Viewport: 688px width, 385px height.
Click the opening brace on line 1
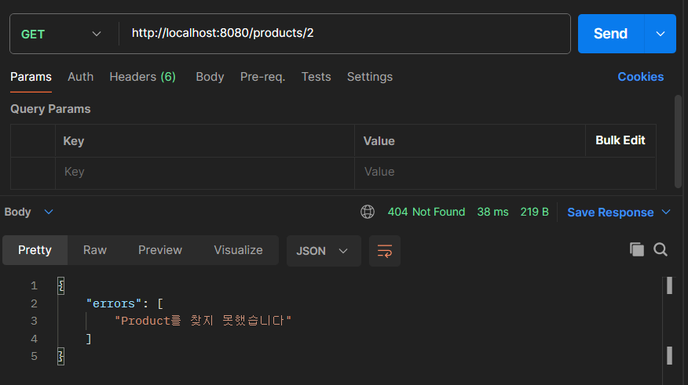[x=61, y=286]
